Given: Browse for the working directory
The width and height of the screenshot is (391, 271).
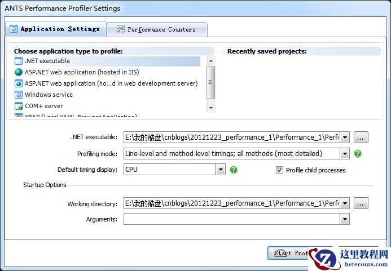Looking at the screenshot, I should (361, 203).
